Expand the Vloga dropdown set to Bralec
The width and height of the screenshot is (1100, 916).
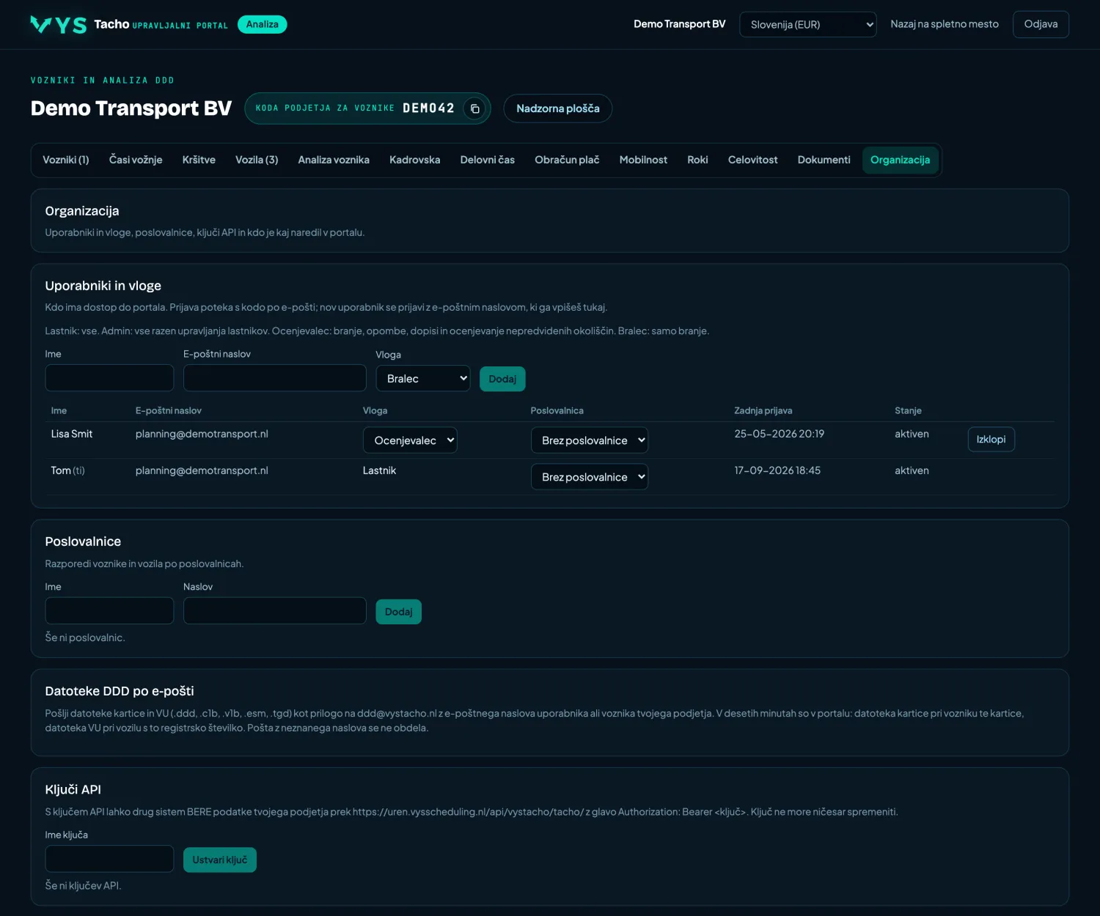[x=423, y=378]
